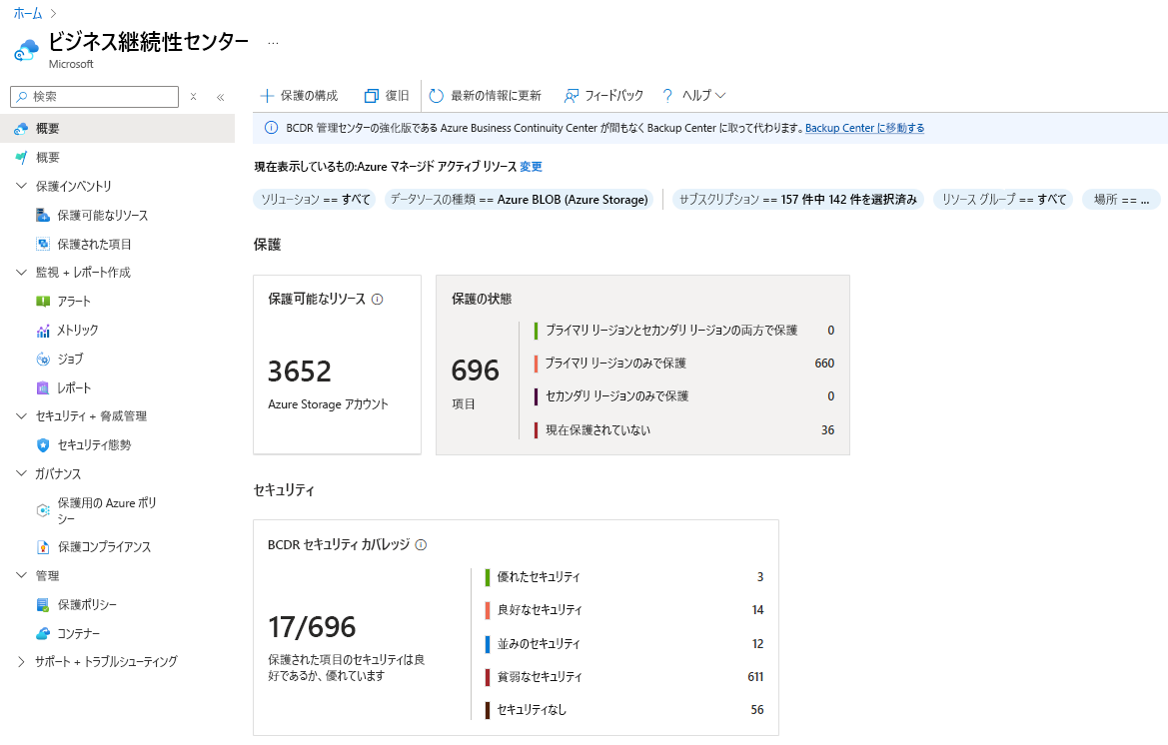Click the 保護コンプライアンス icon
The width and height of the screenshot is (1168, 745).
point(43,547)
